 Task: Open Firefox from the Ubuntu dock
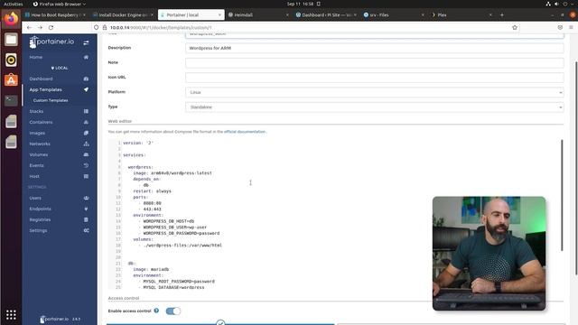coord(11,18)
